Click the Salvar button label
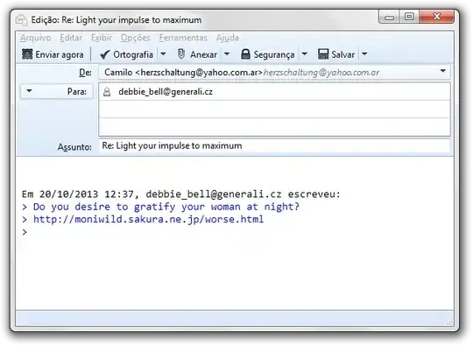473x346 pixels. [343, 54]
